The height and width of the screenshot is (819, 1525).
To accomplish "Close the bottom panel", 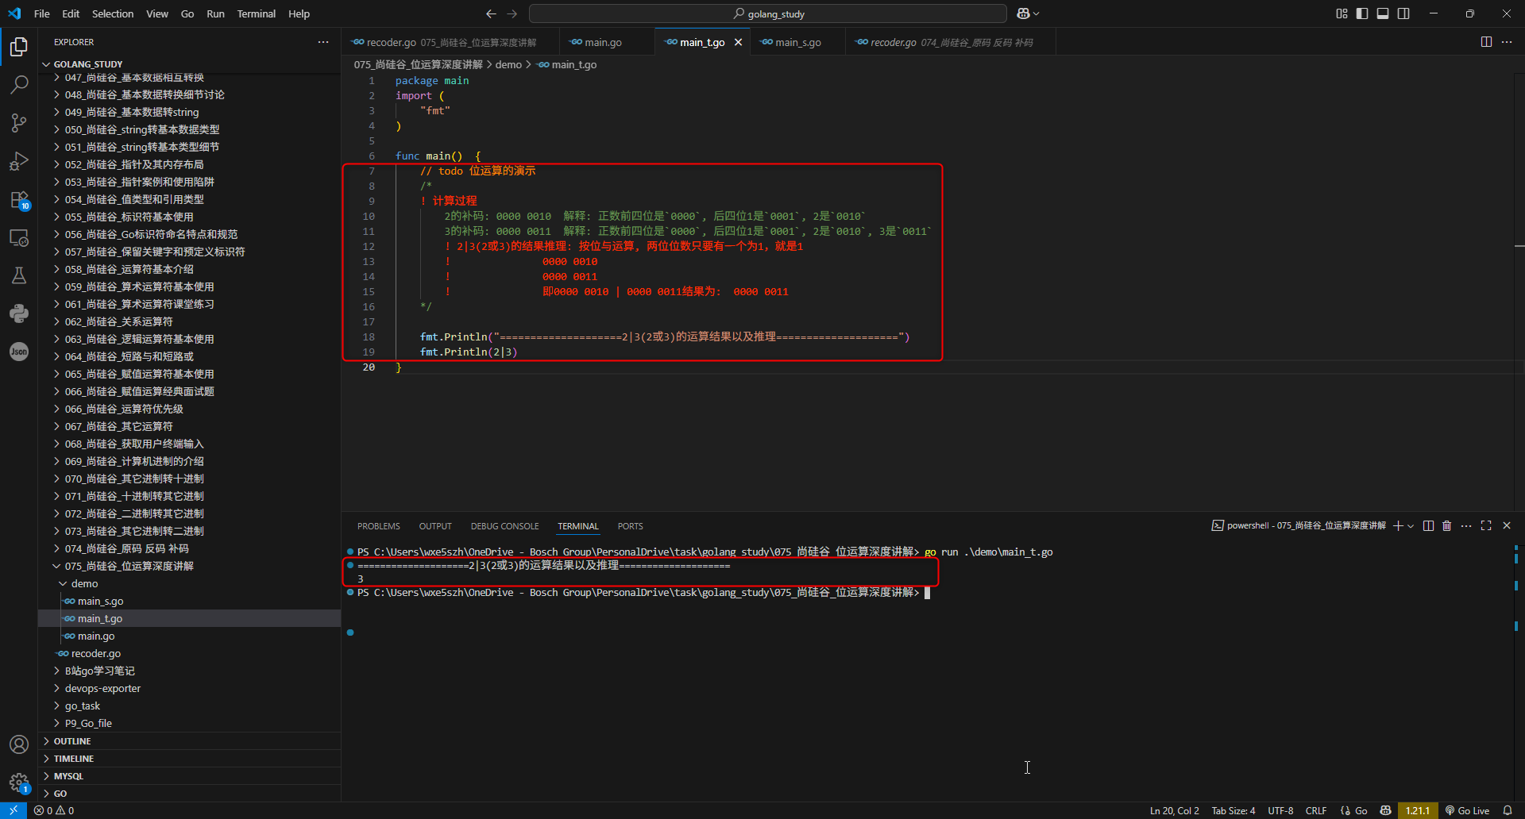I will [x=1507, y=525].
